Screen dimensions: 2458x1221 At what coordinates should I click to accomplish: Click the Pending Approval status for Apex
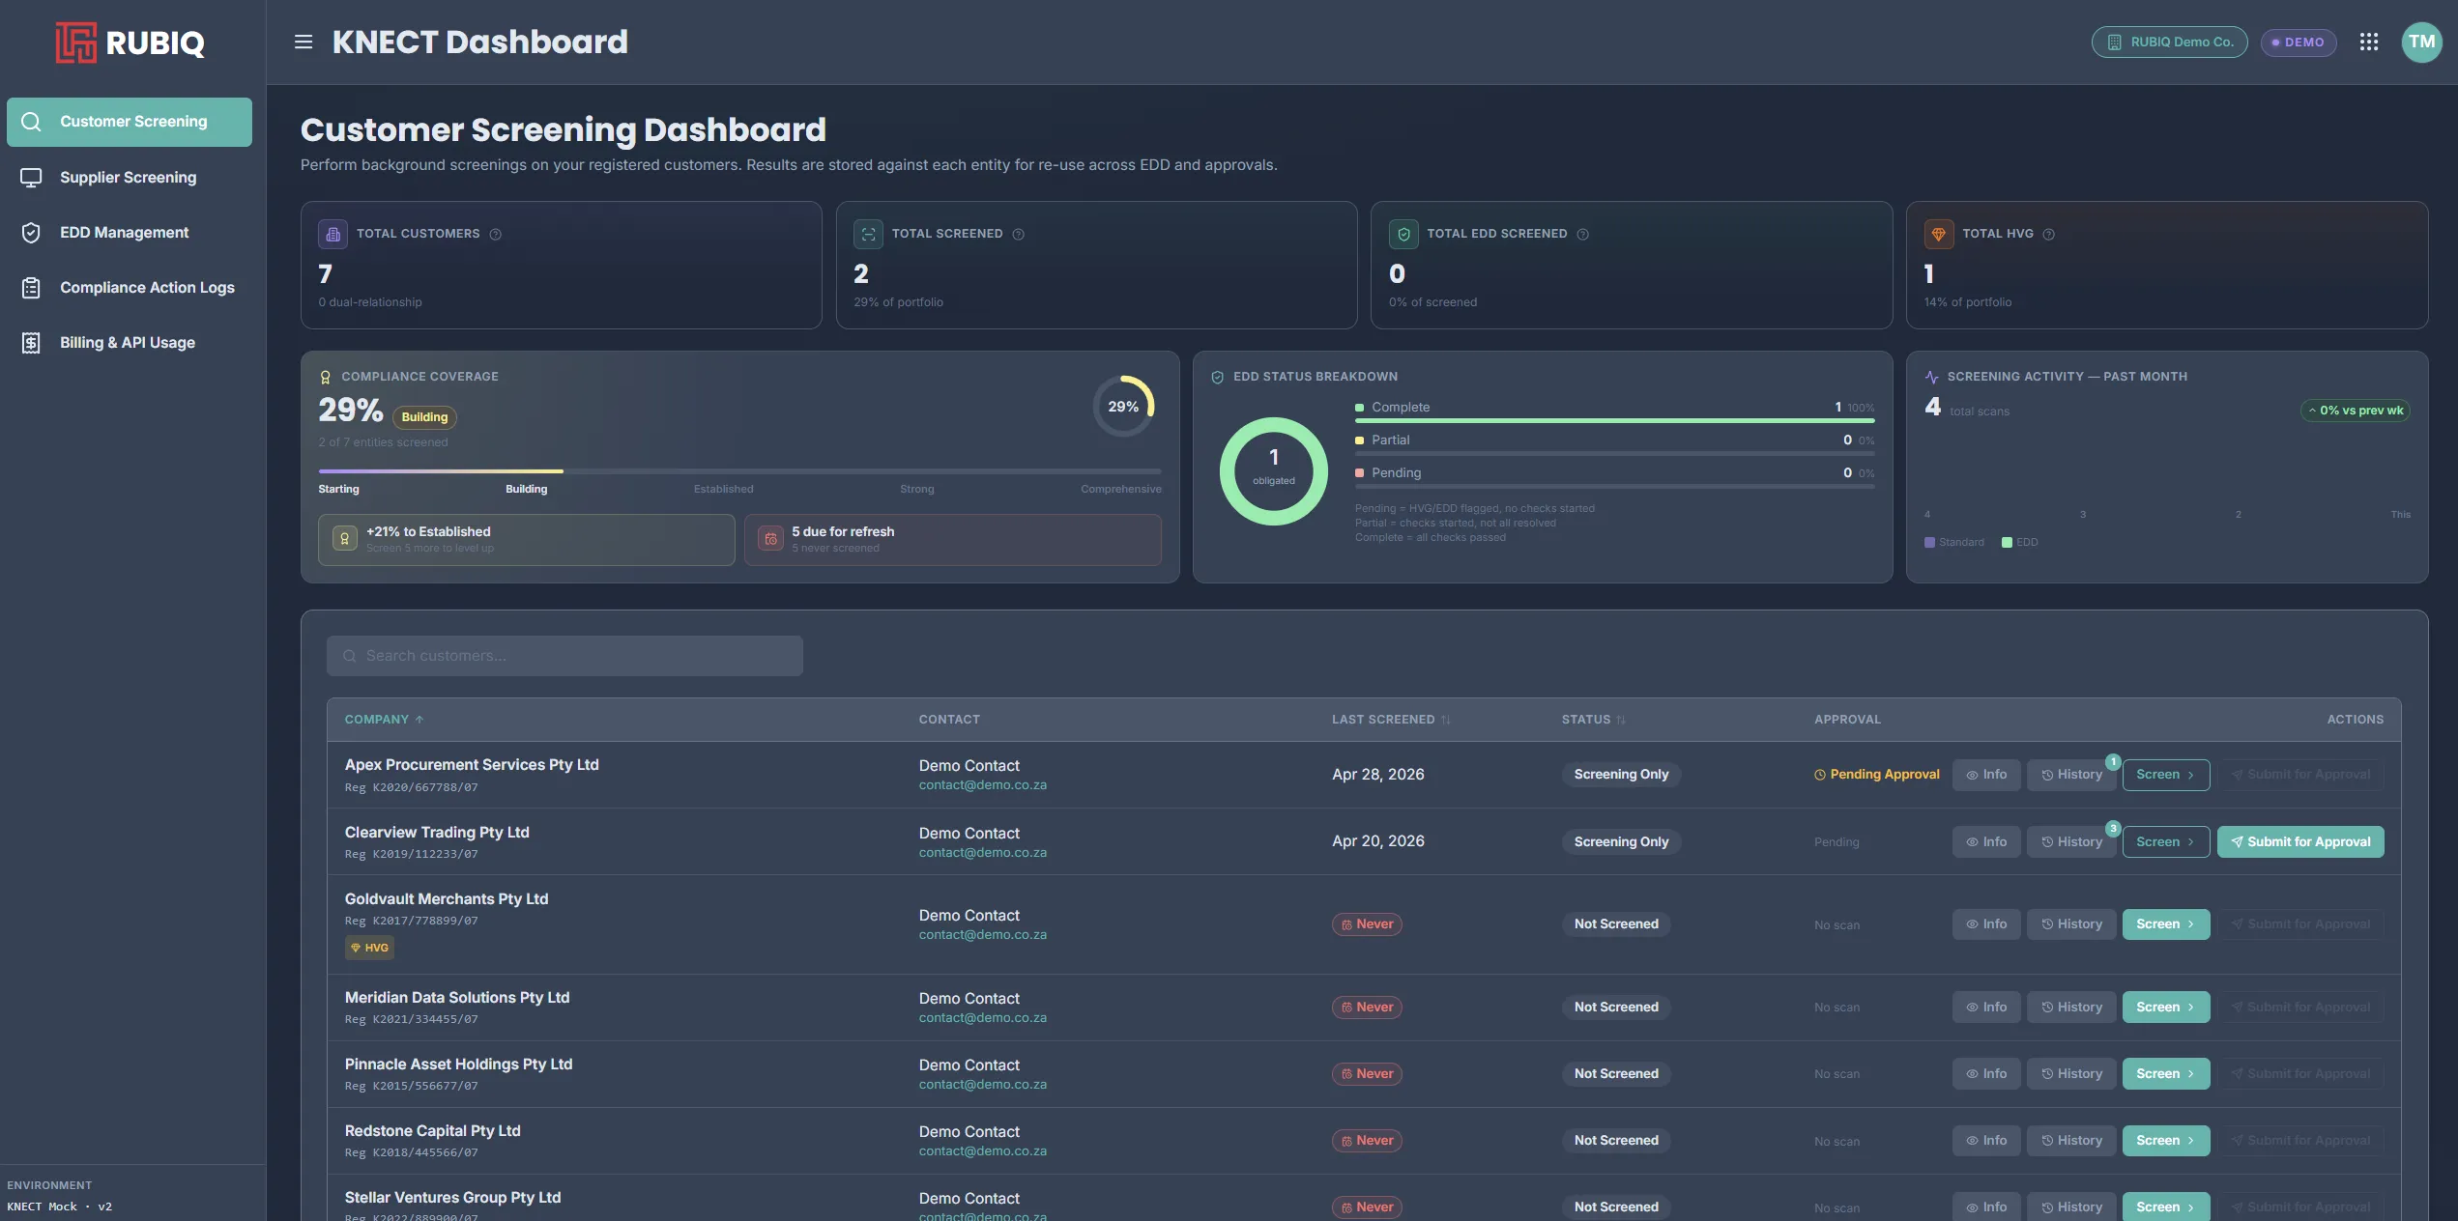click(1876, 775)
